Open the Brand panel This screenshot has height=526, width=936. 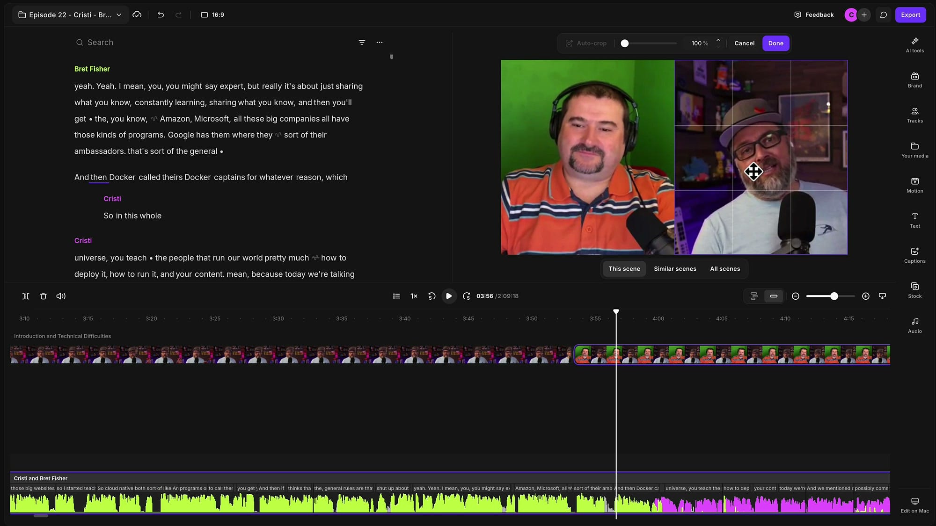[x=914, y=80]
